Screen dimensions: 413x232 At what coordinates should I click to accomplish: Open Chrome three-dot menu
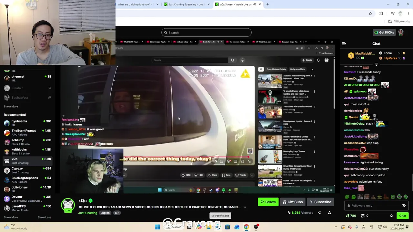(408, 14)
